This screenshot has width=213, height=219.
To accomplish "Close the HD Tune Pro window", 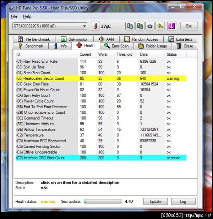I will pos(194,7).
